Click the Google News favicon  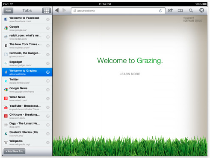coord(6,90)
